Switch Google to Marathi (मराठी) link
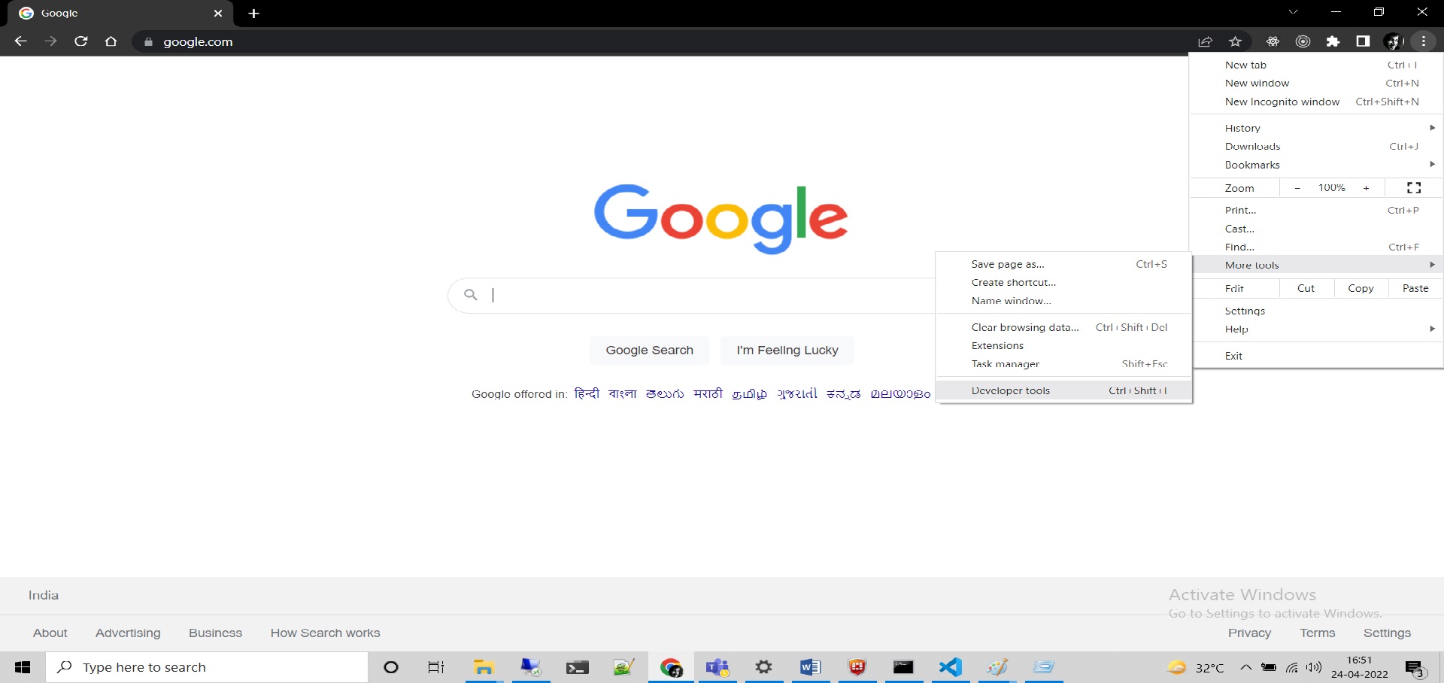The height and width of the screenshot is (683, 1444). coord(708,393)
